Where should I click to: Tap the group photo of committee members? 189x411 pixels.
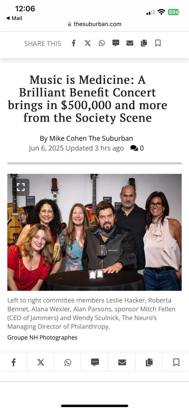tap(94, 232)
